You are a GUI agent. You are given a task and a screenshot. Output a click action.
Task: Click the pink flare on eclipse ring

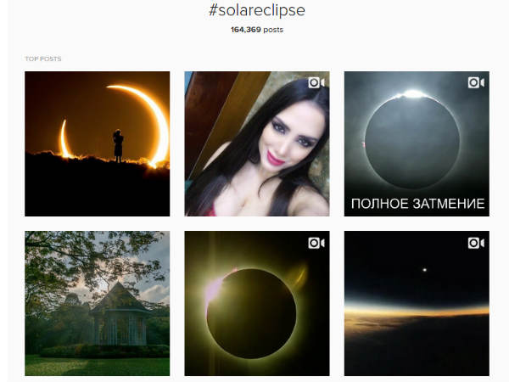tap(215, 289)
